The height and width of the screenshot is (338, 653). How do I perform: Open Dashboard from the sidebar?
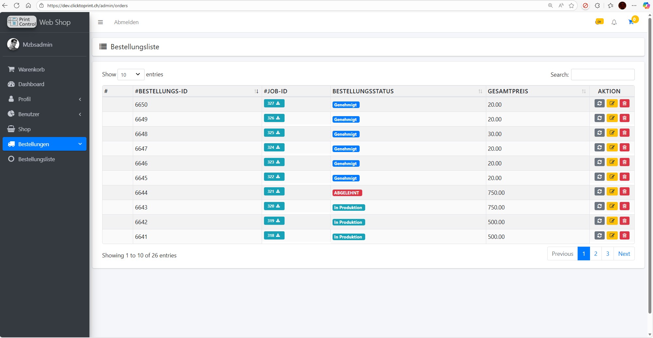pos(31,84)
